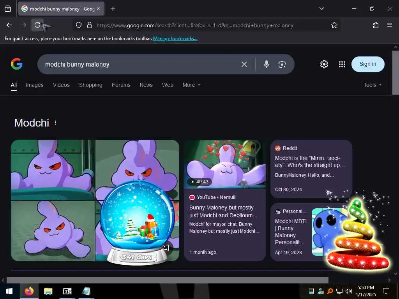Close the modchi bunny maloney tab
This screenshot has width=399, height=299.
tap(98, 9)
